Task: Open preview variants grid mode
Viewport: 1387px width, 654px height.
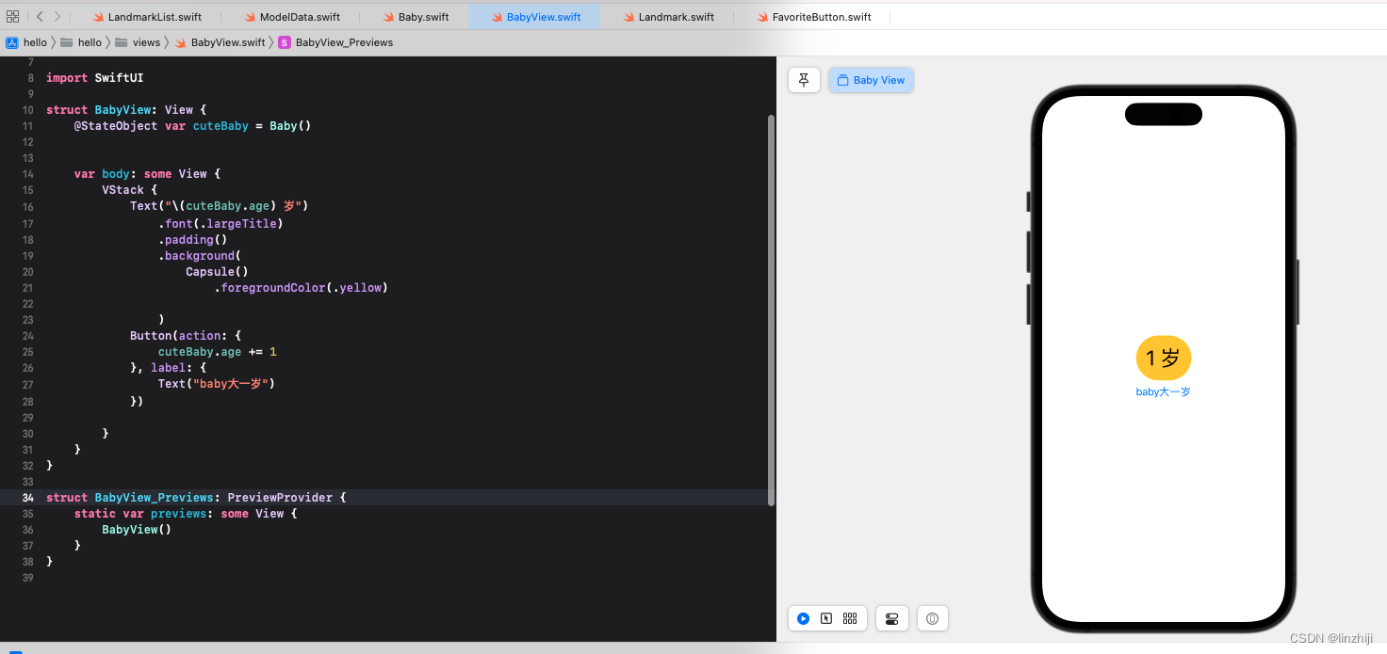Action: point(850,618)
